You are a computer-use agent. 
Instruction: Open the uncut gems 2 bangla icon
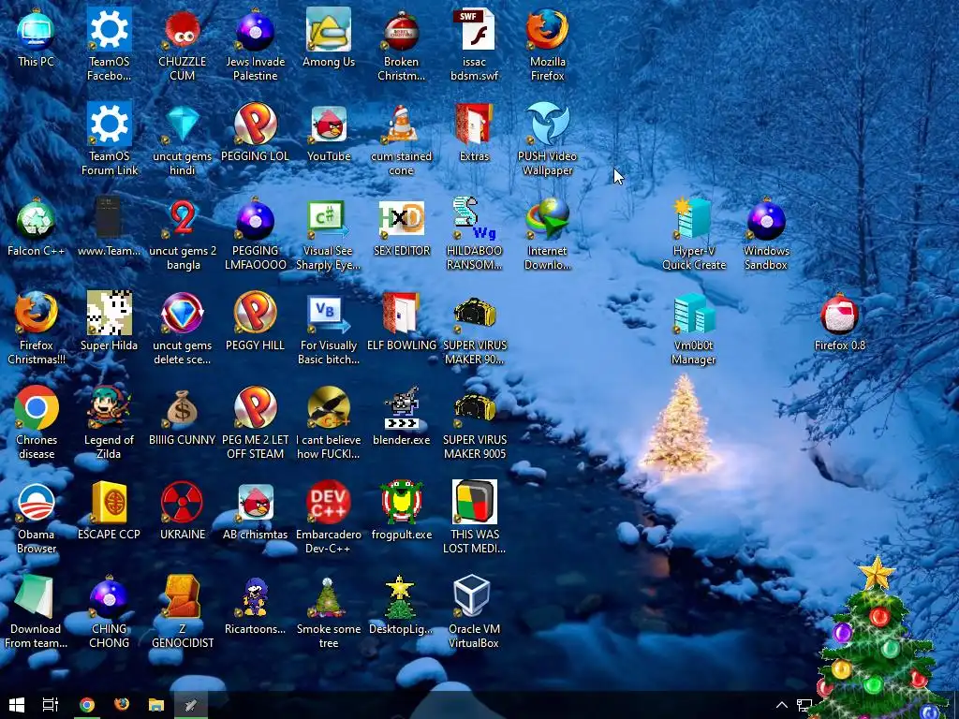pyautogui.click(x=183, y=219)
